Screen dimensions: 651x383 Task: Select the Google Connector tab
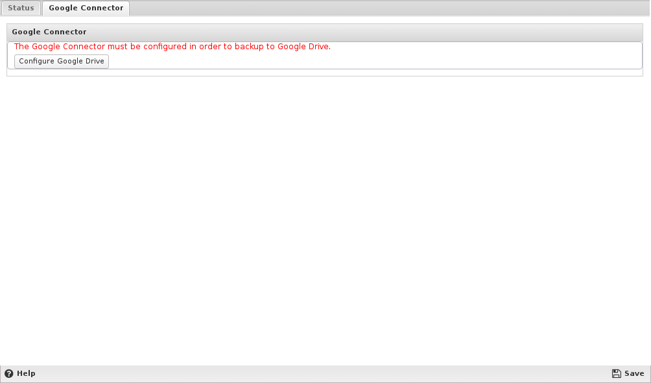86,8
